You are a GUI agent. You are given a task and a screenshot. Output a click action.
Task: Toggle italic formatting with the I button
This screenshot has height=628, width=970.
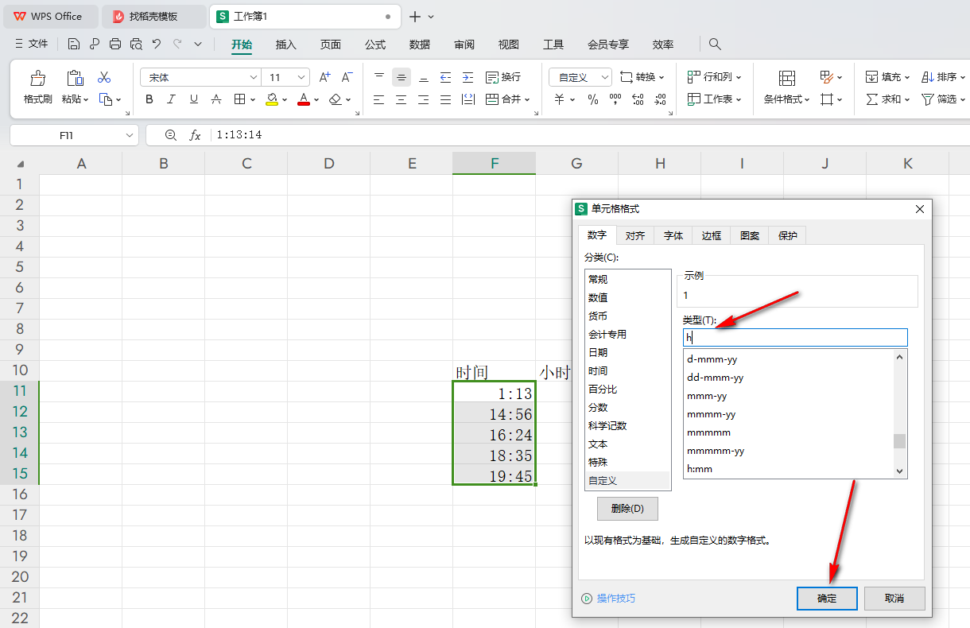(171, 99)
